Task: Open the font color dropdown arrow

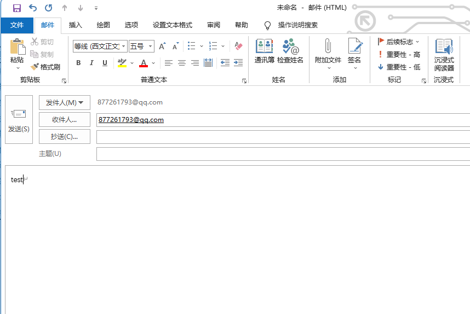Action: [x=153, y=63]
